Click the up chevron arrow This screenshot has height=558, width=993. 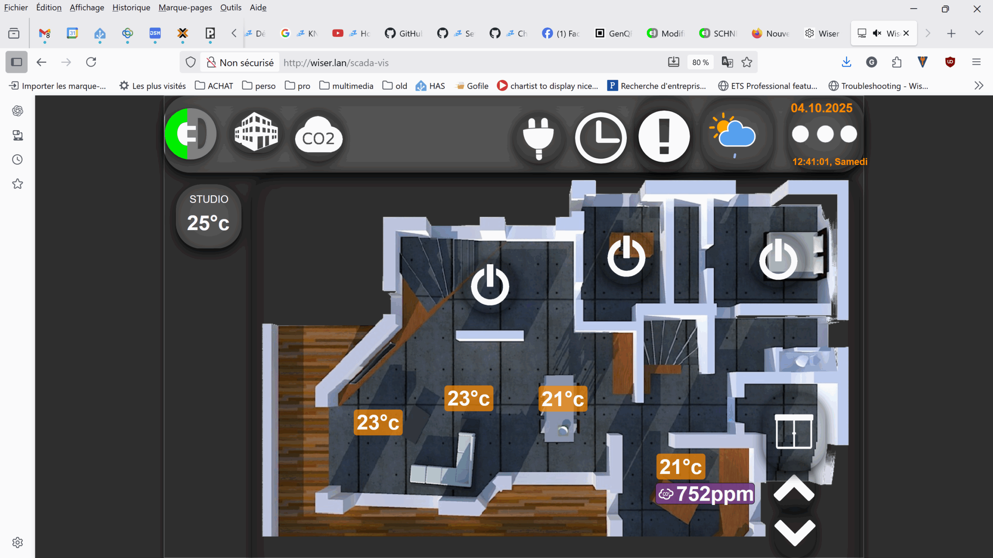coord(794,490)
